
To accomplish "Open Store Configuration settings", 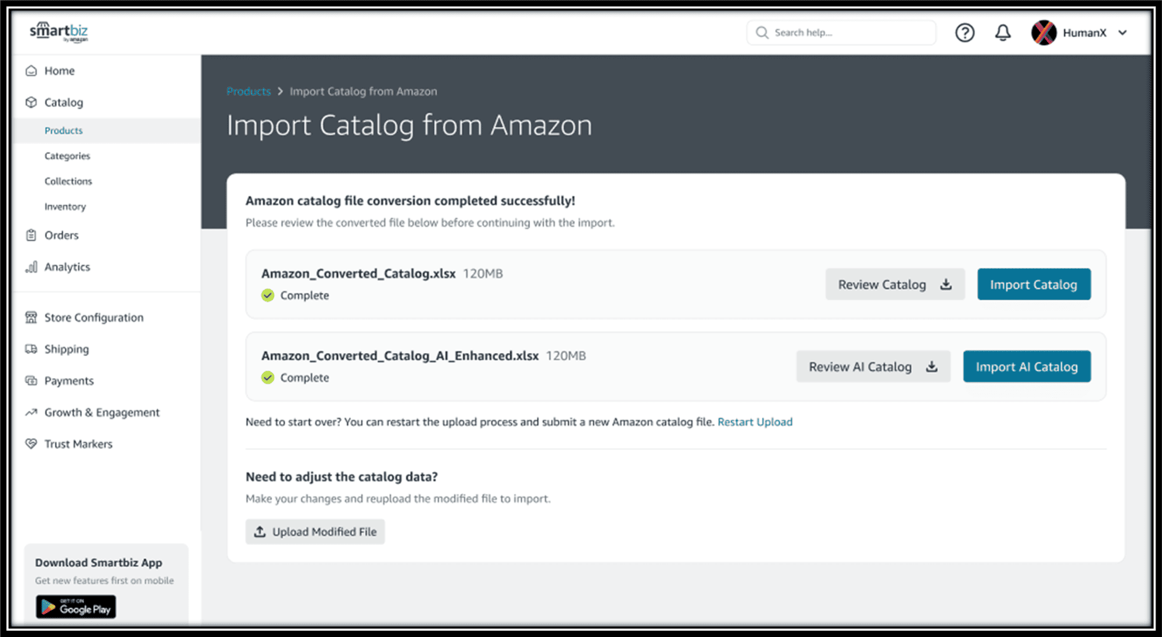I will pos(94,318).
